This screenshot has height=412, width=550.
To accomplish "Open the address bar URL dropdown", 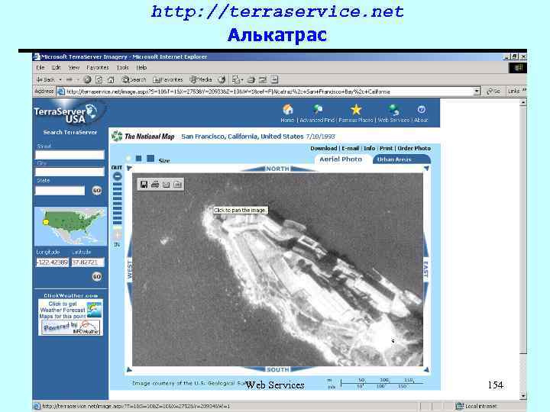I will point(477,92).
